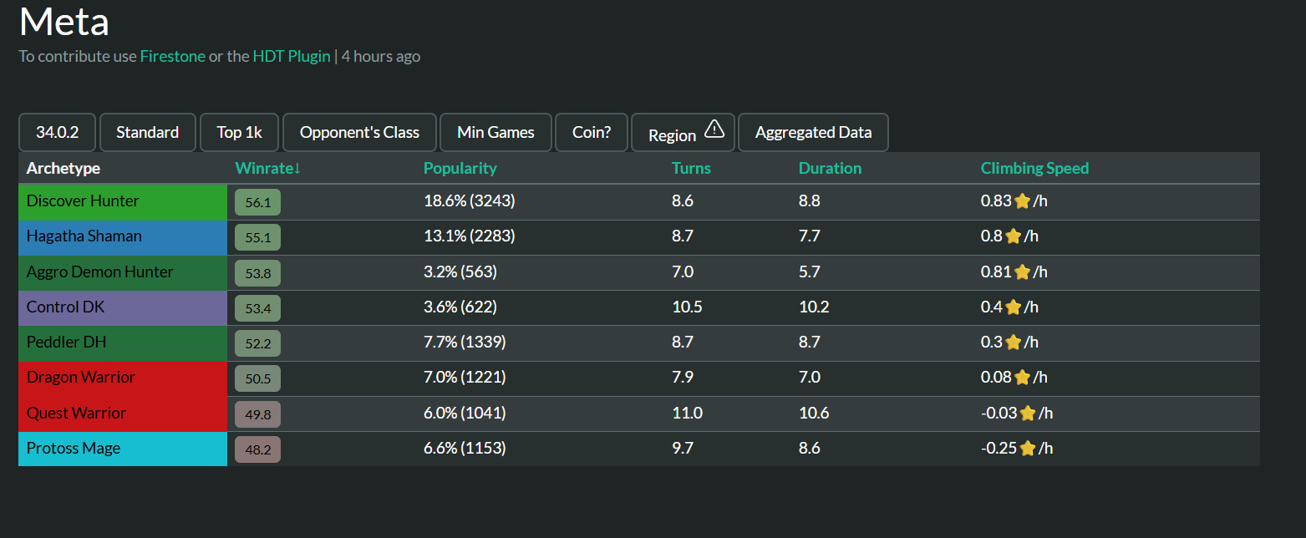Toggle the Aggregated Data option
This screenshot has height=538, width=1306.
pyautogui.click(x=813, y=132)
